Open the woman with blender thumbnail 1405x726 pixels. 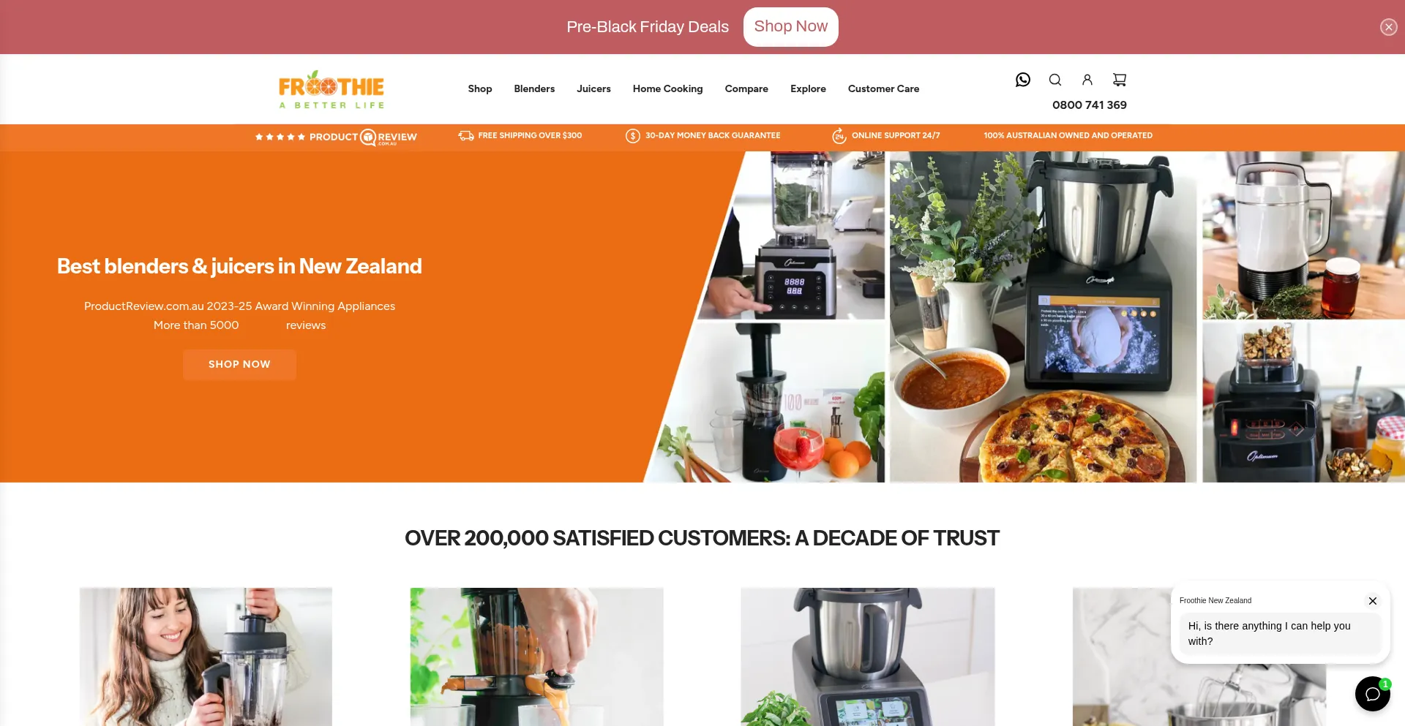(206, 657)
